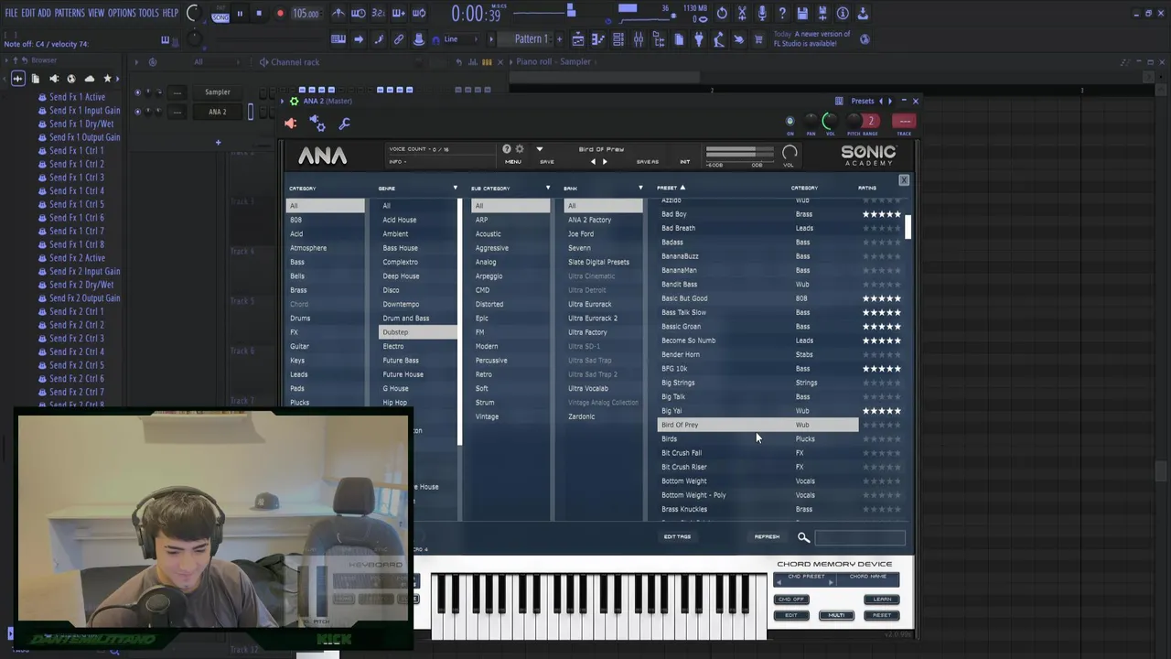Go to previous ANA preset arrow

(593, 162)
